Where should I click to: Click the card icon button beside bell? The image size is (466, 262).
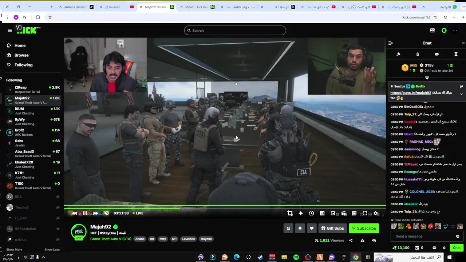[288, 229]
